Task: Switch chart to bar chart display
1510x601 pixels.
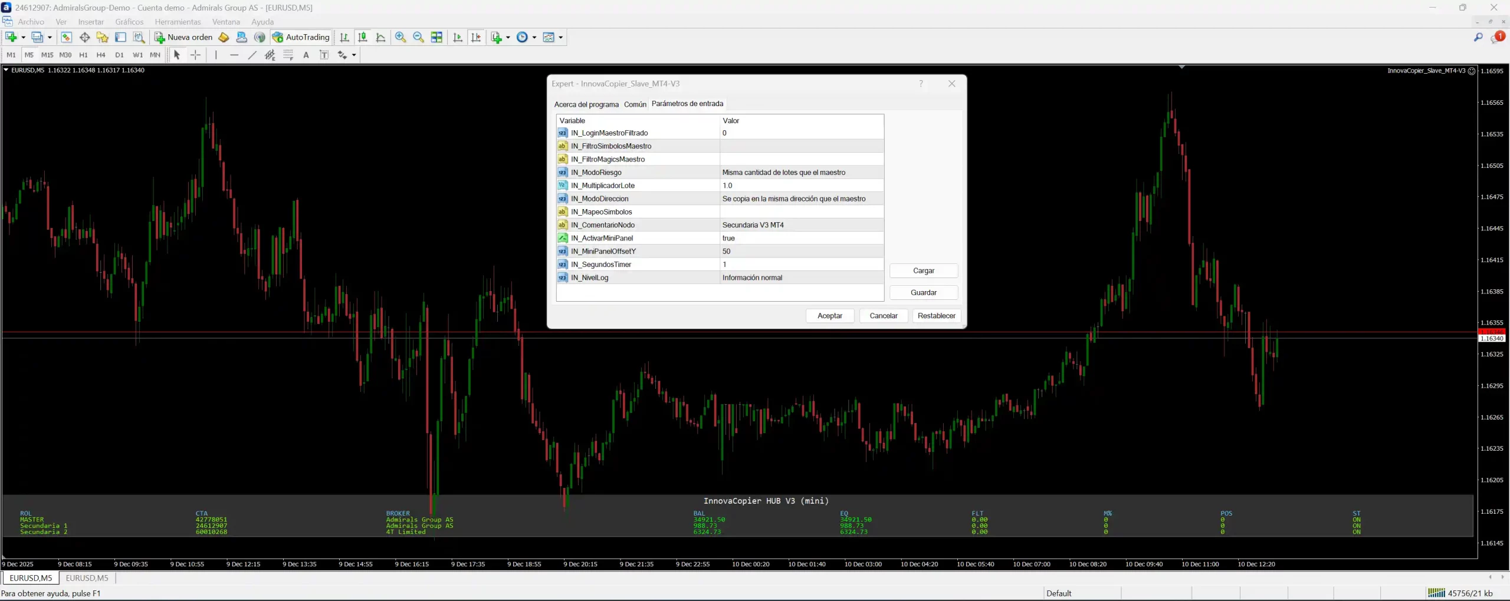Action: pyautogui.click(x=344, y=37)
